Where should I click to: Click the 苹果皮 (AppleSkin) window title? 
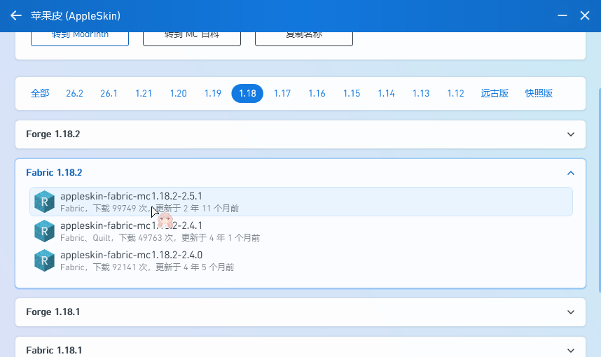point(76,15)
